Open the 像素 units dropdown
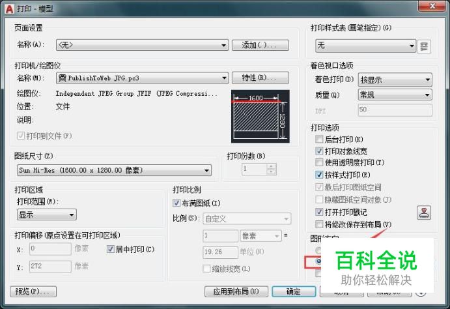Image resolution: width=450 pixels, height=309 pixels. (260, 236)
